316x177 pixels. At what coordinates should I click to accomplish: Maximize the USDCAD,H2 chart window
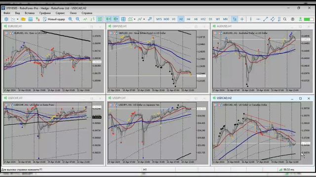point(300,98)
